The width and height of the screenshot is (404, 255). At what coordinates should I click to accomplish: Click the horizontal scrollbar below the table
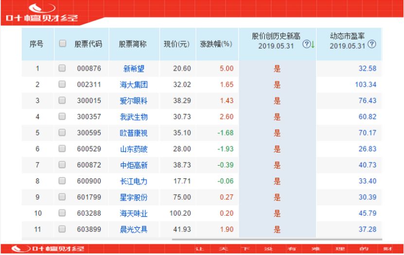coord(277,239)
